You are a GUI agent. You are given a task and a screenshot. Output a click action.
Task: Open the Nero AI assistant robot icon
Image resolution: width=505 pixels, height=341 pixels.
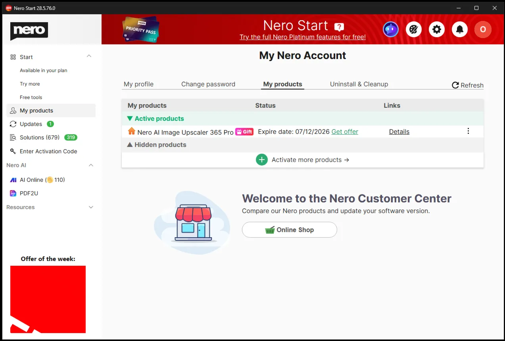coord(391,29)
